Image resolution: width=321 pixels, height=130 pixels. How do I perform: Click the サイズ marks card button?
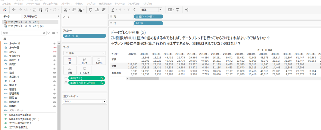tap(85, 61)
